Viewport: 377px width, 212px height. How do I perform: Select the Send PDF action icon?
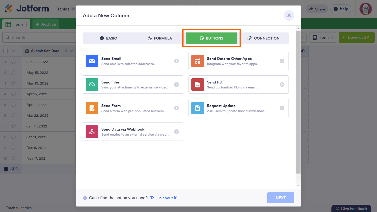(197, 85)
